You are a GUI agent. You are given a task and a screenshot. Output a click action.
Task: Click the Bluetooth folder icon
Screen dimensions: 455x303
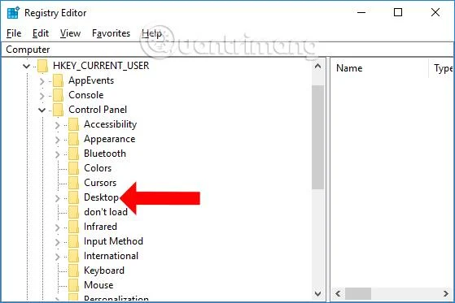(x=73, y=154)
